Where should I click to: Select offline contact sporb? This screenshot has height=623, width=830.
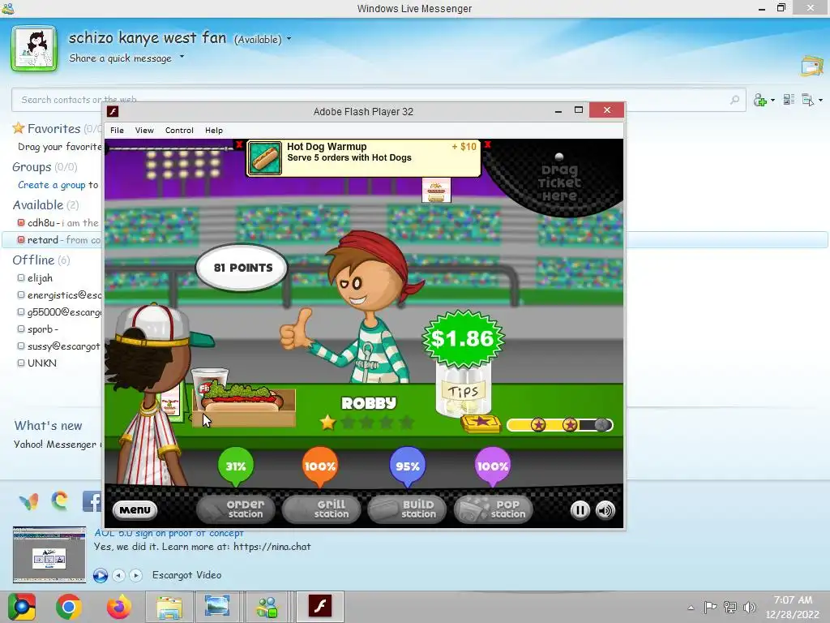point(40,329)
